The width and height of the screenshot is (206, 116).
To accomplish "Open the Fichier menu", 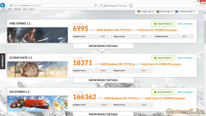I will tap(3, 9).
